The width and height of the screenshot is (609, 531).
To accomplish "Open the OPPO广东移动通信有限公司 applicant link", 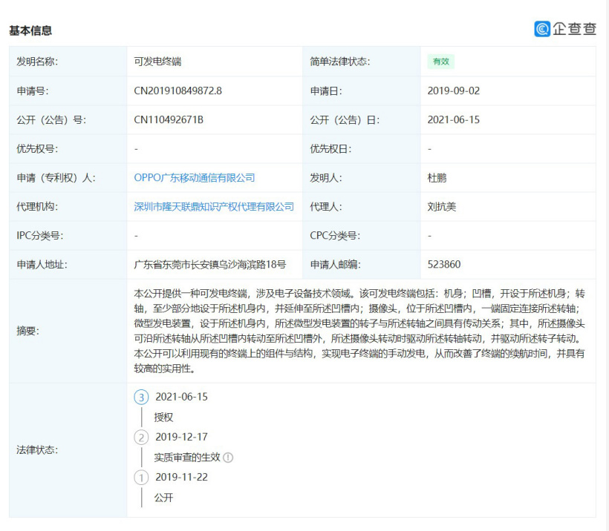I will 194,178.
